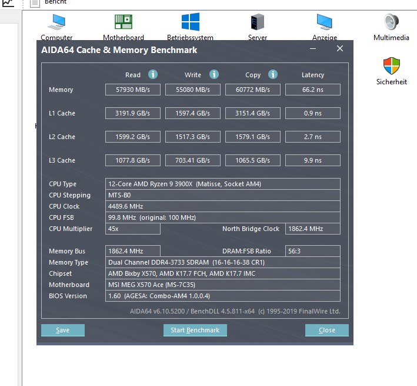Click L2 Cache Copy value 1579.1 GB/s
This screenshot has width=417, height=386.
click(253, 137)
